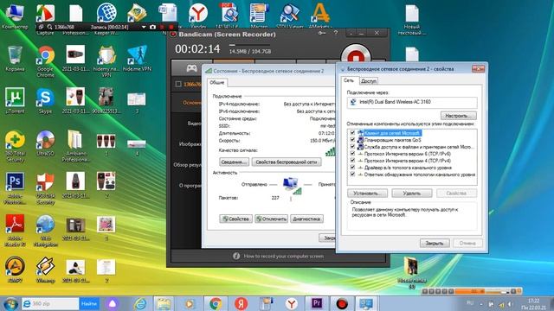Viewport: 554px width, 311px height.
Task: Open Bandicam Видео sidebar section
Action: tap(194, 123)
